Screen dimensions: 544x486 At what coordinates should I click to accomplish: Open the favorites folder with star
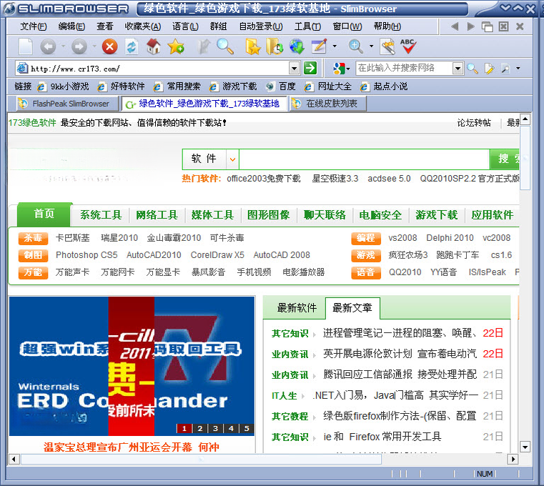[x=253, y=46]
